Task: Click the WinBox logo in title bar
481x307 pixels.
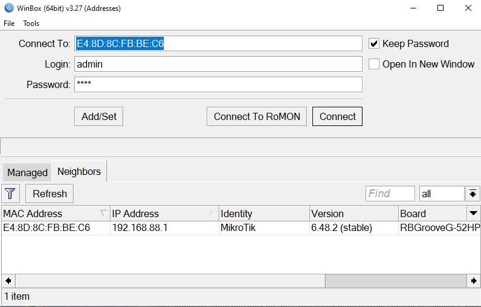Action: click(8, 8)
